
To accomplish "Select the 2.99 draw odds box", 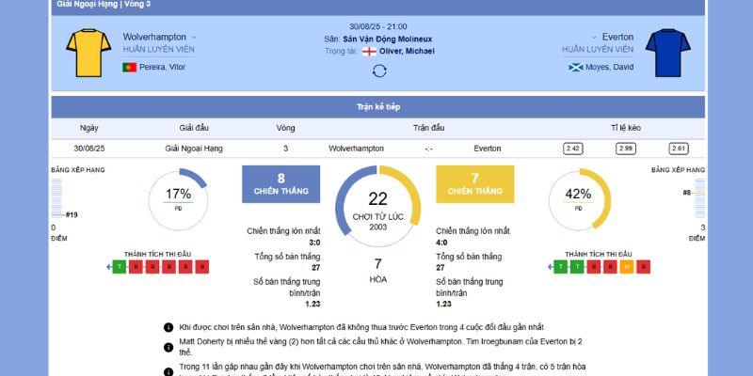I will [625, 149].
